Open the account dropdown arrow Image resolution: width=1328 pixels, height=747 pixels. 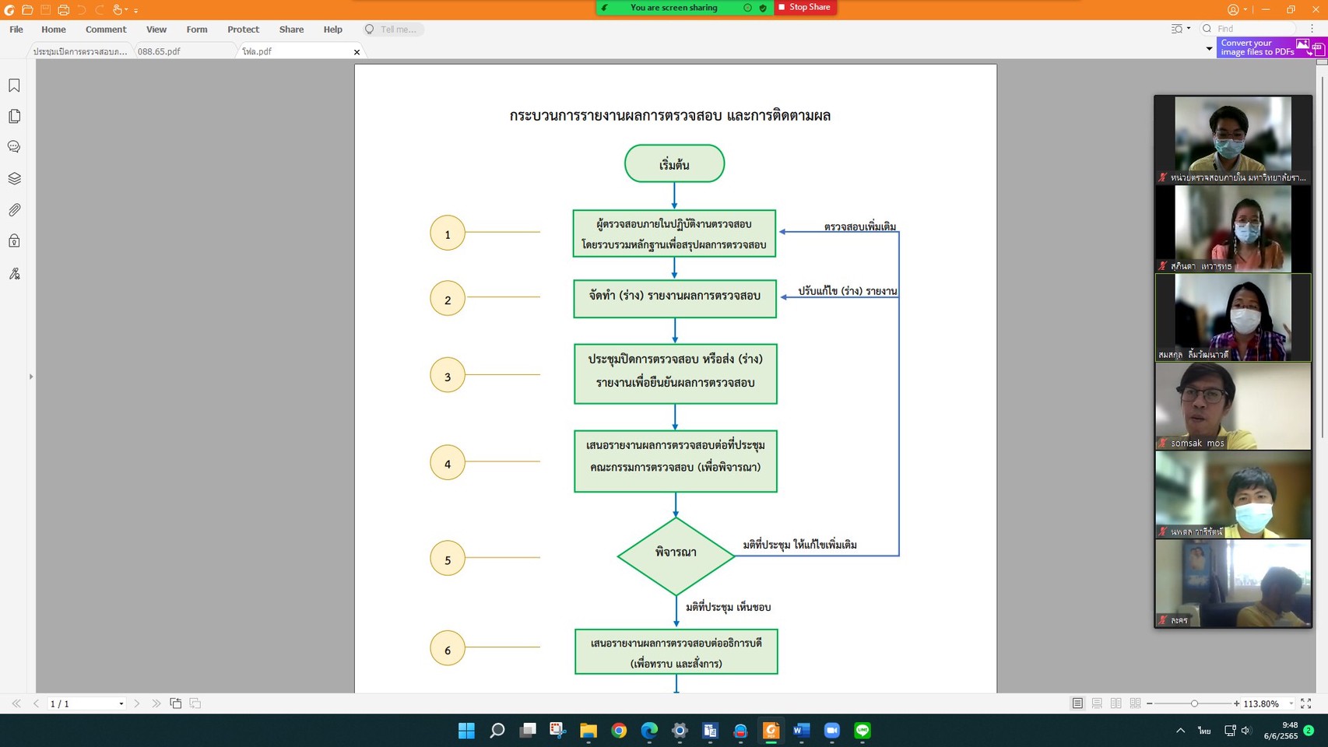1245,9
